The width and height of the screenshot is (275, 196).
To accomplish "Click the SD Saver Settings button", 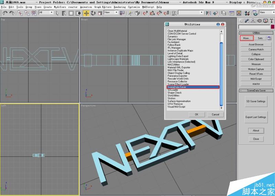I will coord(256,101).
